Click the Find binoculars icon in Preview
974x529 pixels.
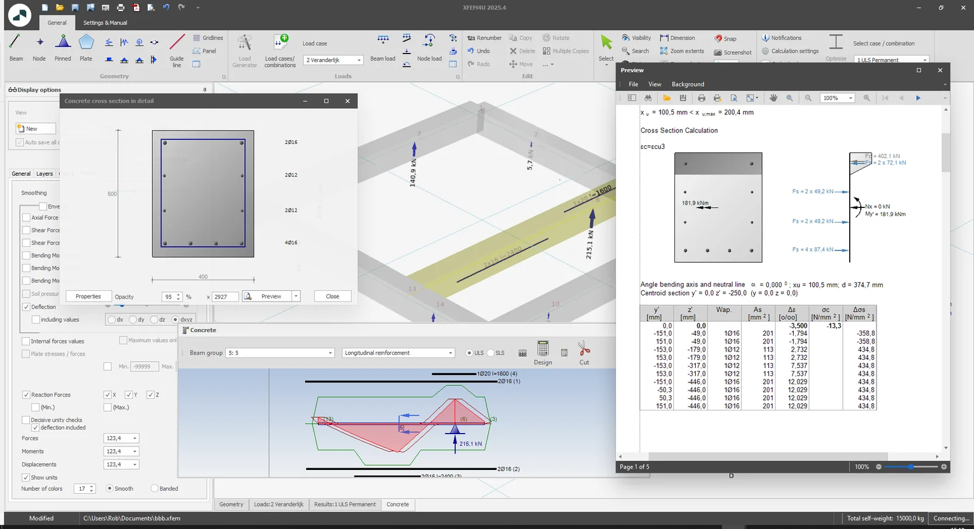pyautogui.click(x=648, y=98)
